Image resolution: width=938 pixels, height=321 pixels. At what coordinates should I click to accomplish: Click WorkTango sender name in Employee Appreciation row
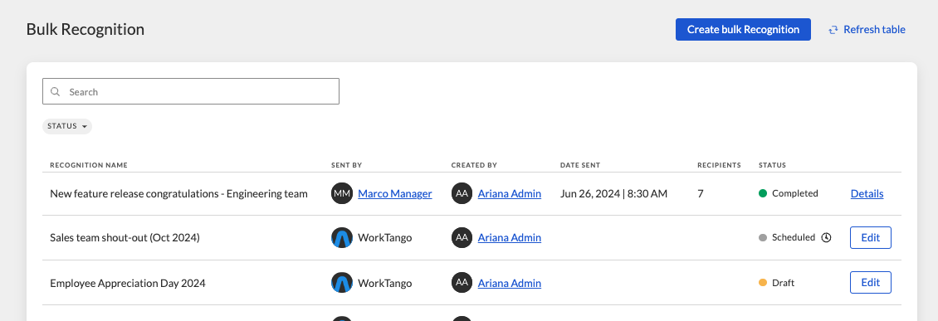tap(385, 283)
